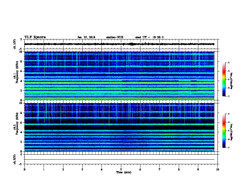This screenshot has width=245, height=190.
Task: Click the "10" kHz tick of ch.1 spectrogram
Action: (20, 52)
